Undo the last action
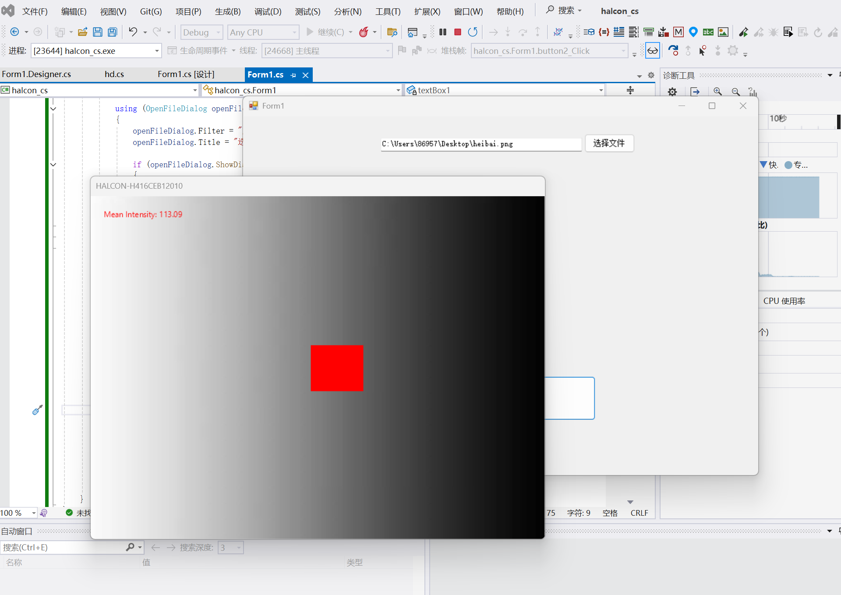Screen dimensions: 841x595 [x=133, y=32]
